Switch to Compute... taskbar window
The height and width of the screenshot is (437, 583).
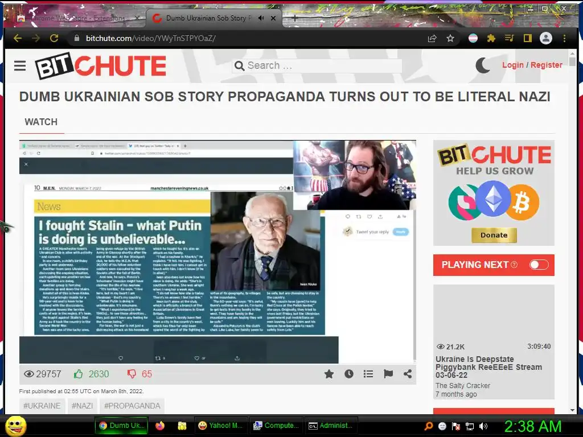point(276,426)
